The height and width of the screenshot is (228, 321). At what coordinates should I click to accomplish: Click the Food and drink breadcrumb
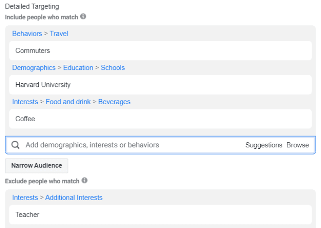pyautogui.click(x=68, y=102)
